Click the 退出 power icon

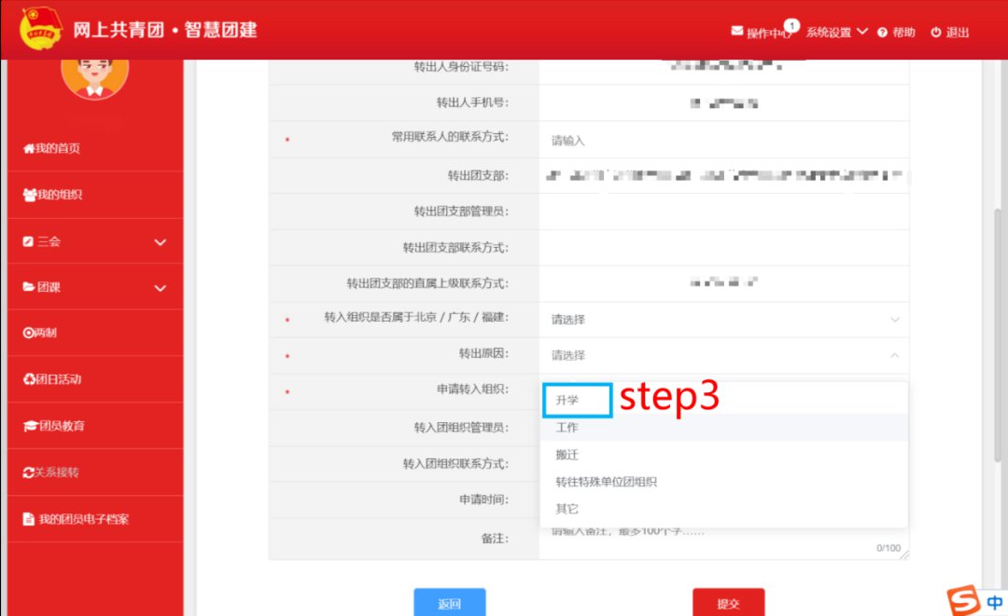pyautogui.click(x=936, y=32)
